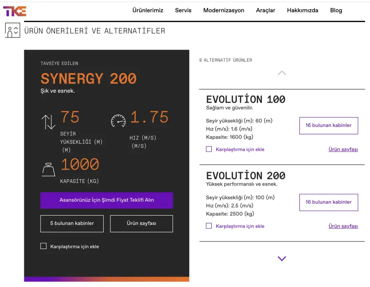
Task: Click 'Hız (m/s): 2.5 (m/s)' text
Action: [230, 206]
